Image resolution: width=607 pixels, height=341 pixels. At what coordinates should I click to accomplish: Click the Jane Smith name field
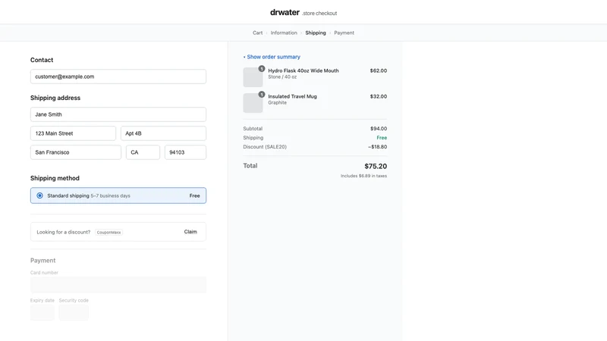118,114
